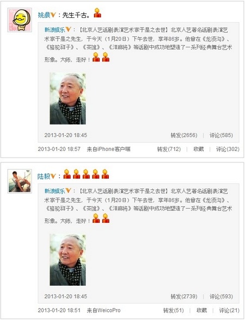Click 新浪娱乐 verified badge in first post
Screen dimensions: 245x320
click(x=68, y=29)
